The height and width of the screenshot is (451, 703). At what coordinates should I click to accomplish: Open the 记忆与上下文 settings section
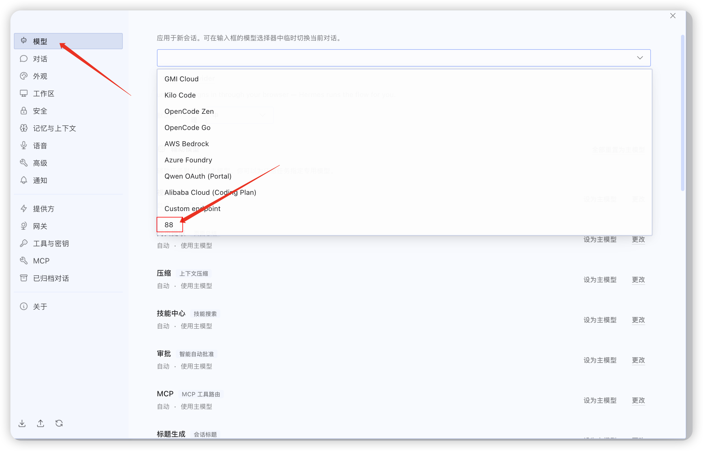(x=68, y=128)
